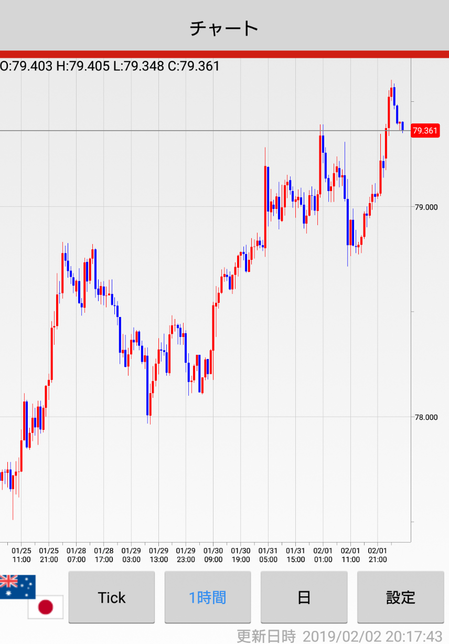Click the 79.000 price axis label
449x644 pixels.
[x=425, y=207]
